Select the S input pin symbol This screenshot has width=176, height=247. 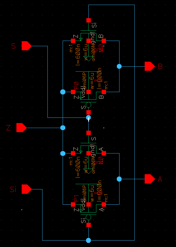click(27, 46)
